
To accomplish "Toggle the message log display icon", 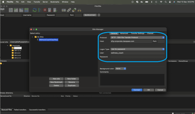I will 11,10.
